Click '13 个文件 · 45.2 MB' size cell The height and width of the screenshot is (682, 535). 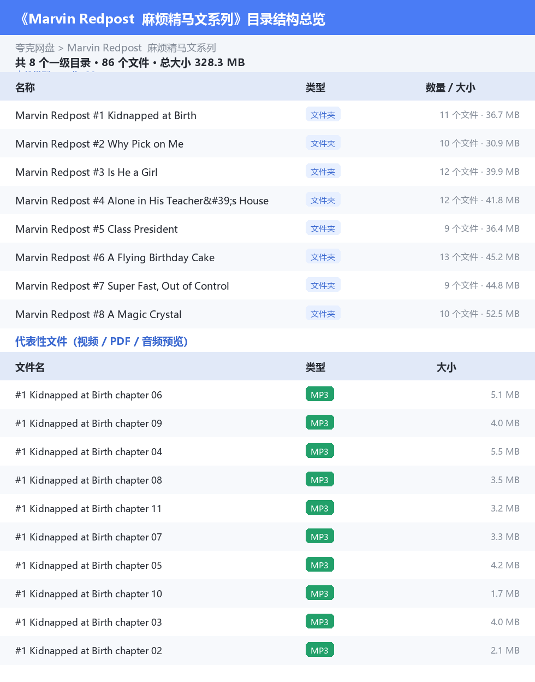click(479, 257)
